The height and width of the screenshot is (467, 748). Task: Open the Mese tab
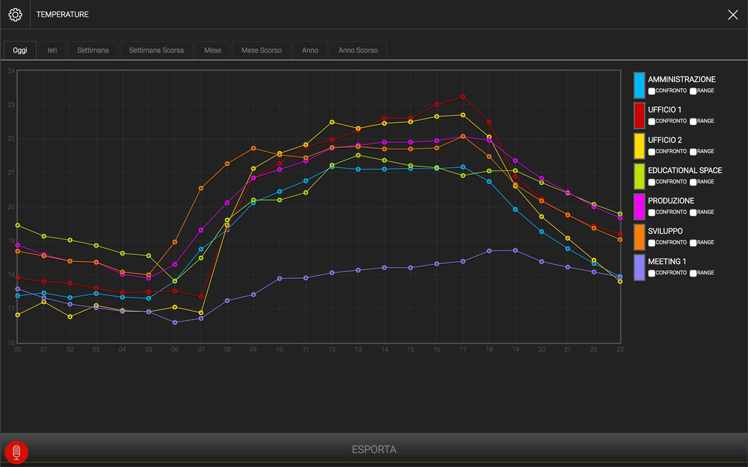click(x=212, y=50)
